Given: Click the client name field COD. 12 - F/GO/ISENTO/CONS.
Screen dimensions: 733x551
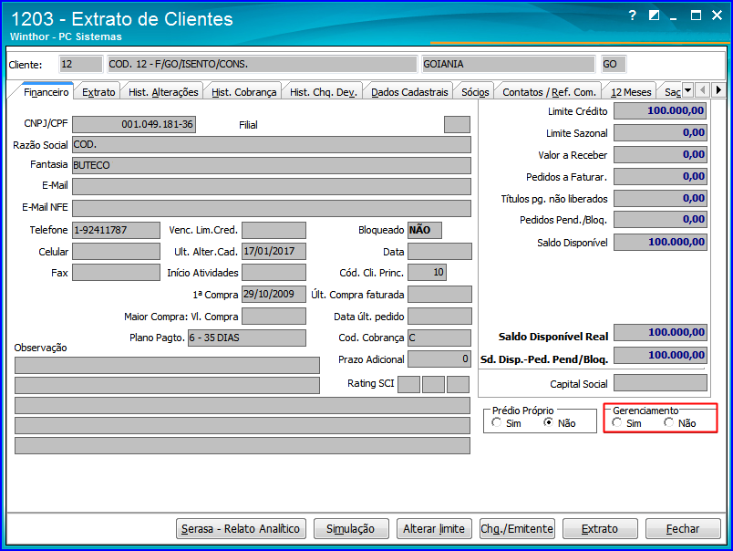Looking at the screenshot, I should (262, 64).
